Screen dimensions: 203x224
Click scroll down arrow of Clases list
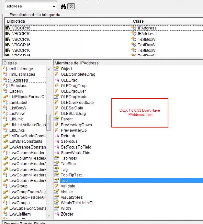pos(49,216)
